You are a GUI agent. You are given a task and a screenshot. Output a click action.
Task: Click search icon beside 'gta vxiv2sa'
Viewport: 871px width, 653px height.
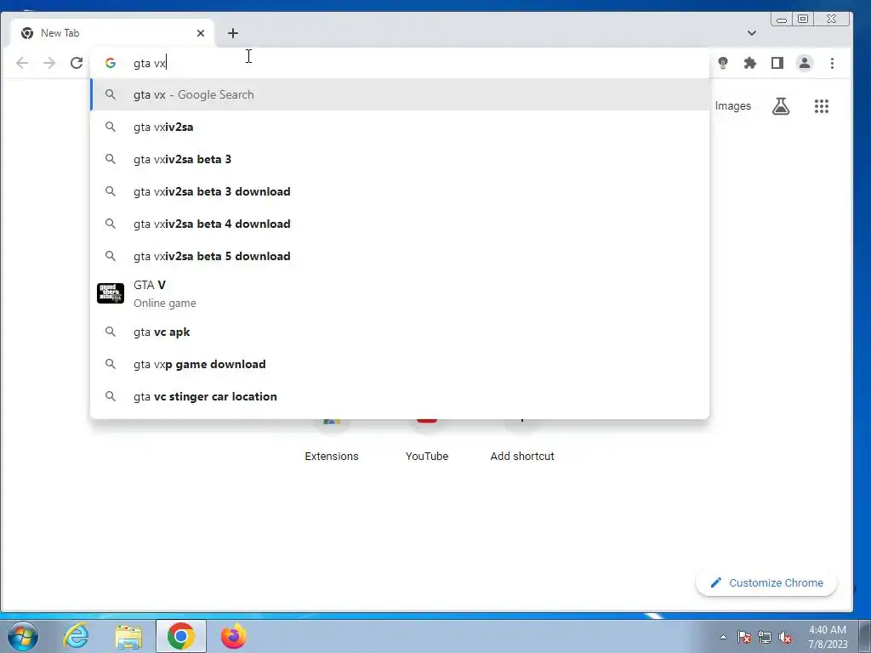click(x=111, y=127)
